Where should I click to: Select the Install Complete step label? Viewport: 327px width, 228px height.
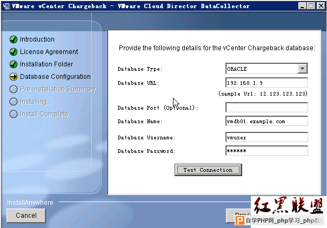[x=44, y=114]
